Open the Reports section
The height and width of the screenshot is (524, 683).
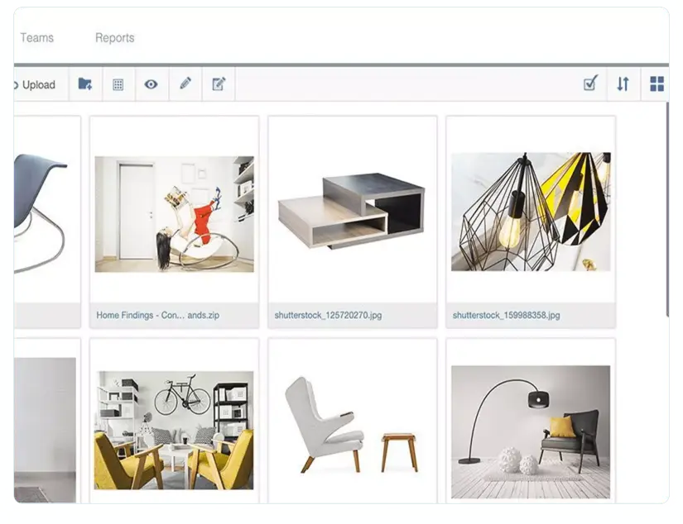tap(115, 37)
